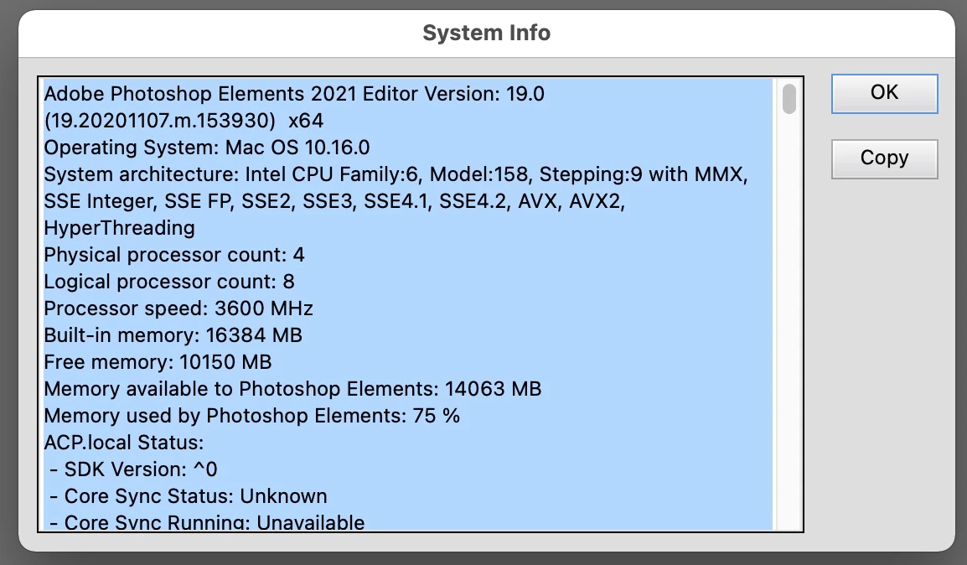
Task: Click the 'ACP.local Status:' line
Action: [123, 443]
